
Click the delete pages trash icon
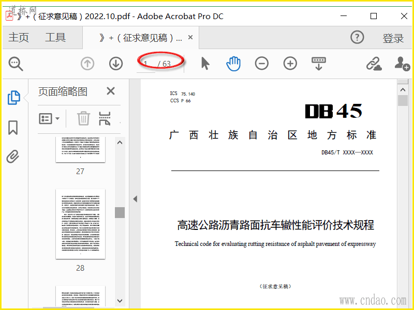point(83,118)
